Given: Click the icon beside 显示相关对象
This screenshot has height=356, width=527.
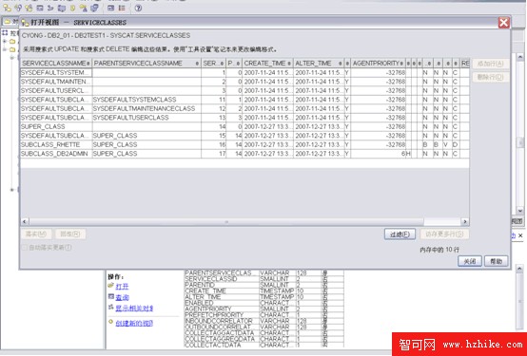Looking at the screenshot, I should click(x=111, y=308).
